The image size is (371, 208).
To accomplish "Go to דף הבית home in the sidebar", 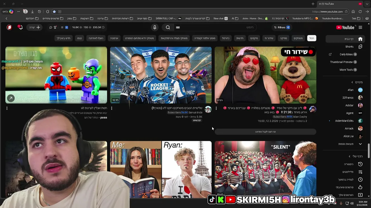I will coord(345,39).
